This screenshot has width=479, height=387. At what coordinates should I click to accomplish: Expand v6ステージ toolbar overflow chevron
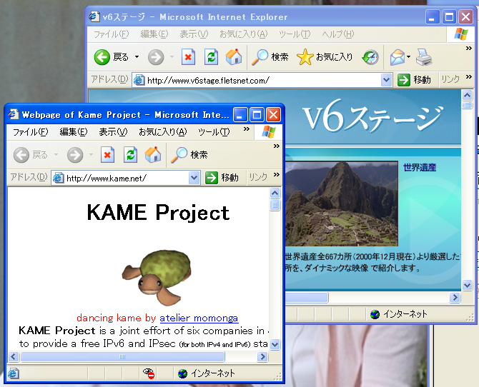tap(468, 49)
